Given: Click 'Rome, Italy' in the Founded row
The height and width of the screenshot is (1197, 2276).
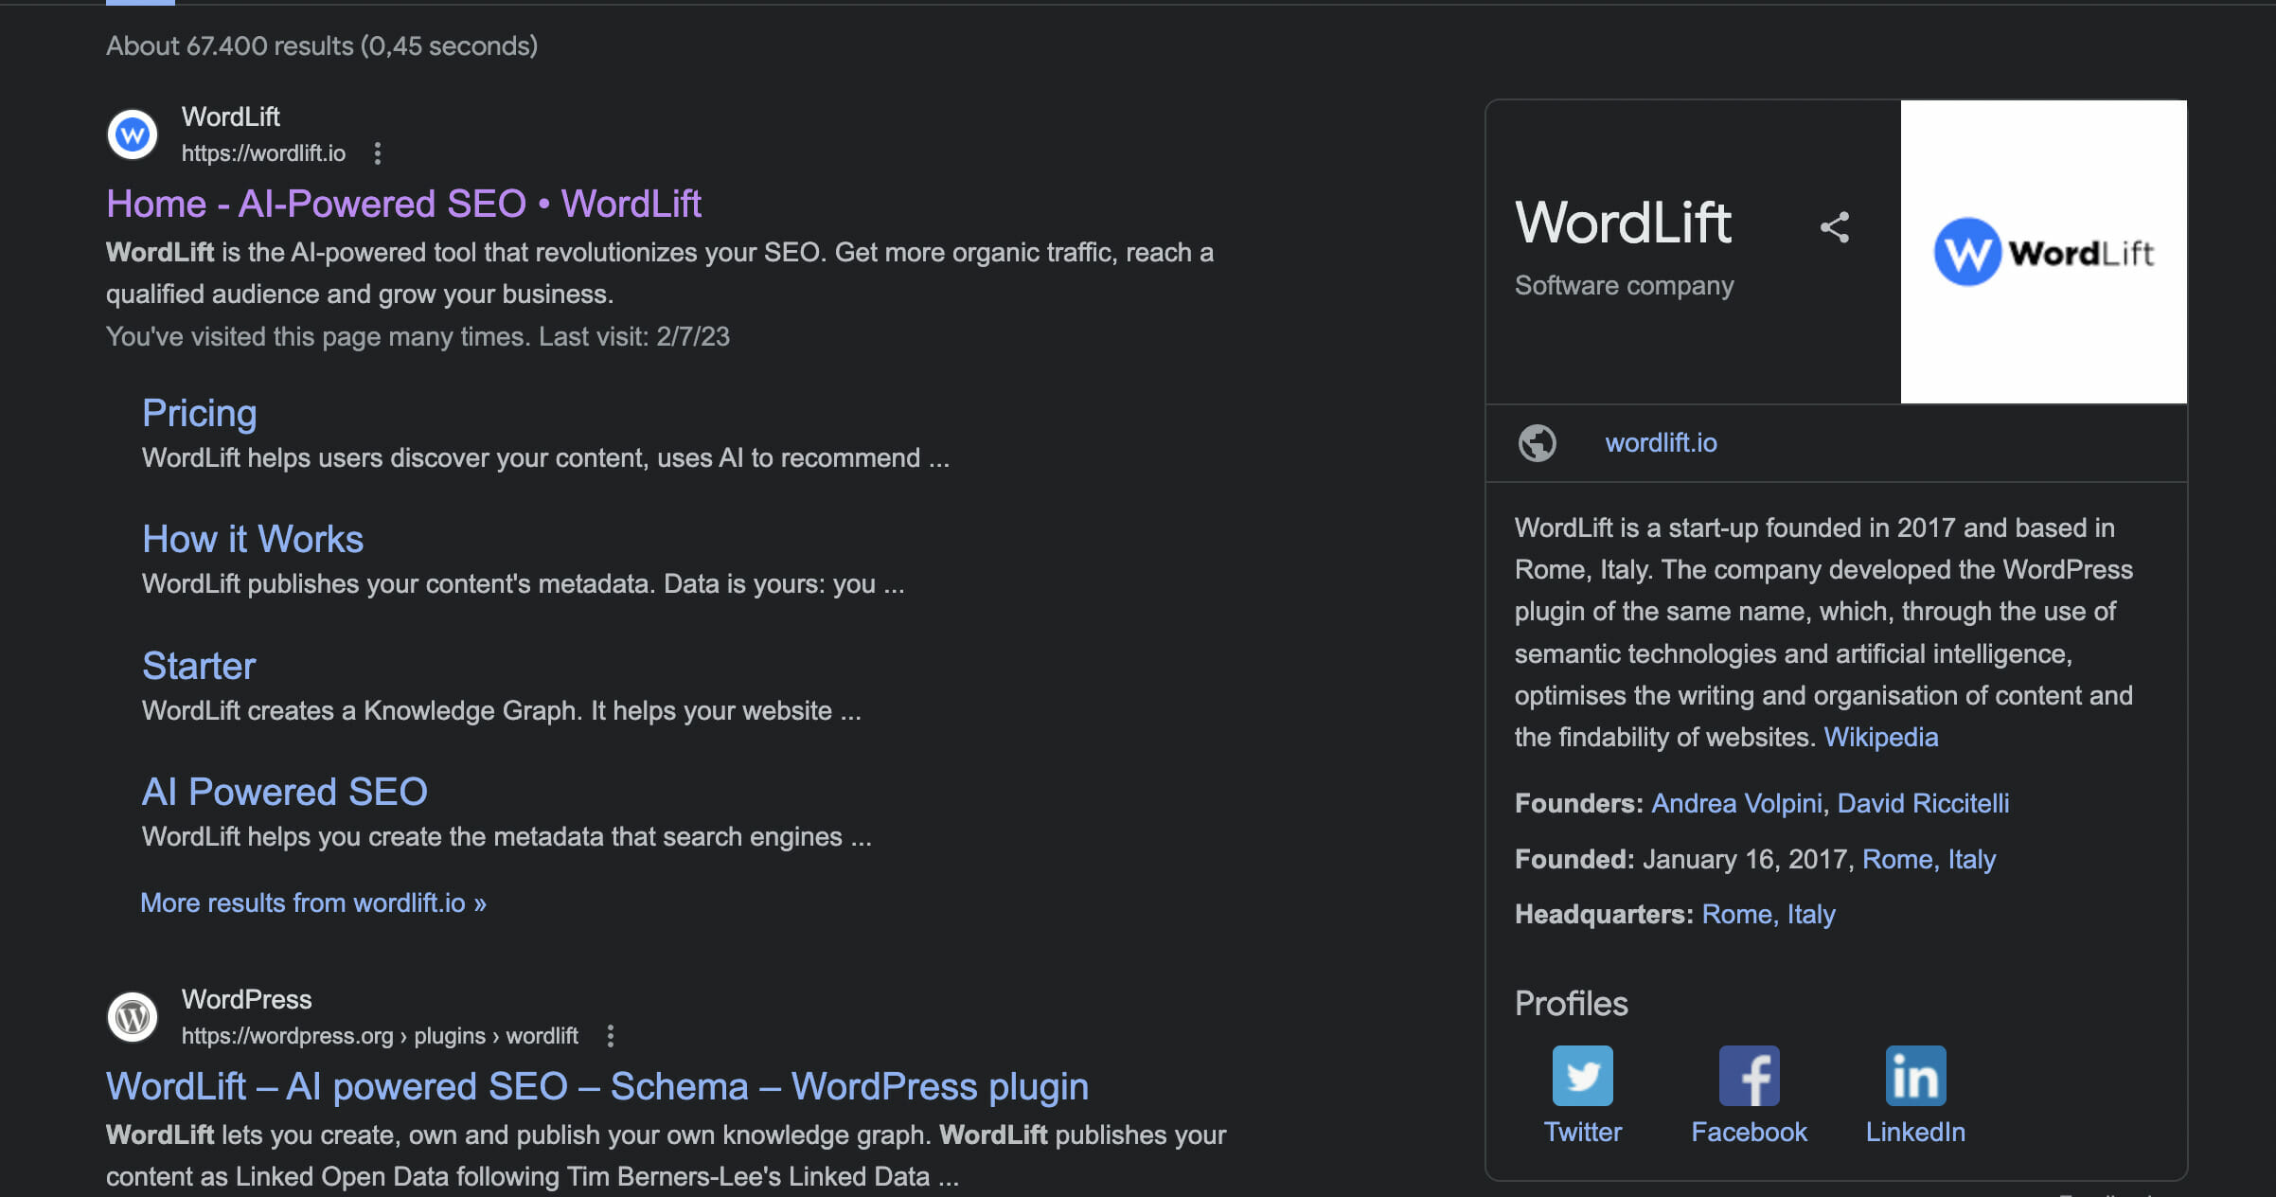Looking at the screenshot, I should [x=1929, y=859].
